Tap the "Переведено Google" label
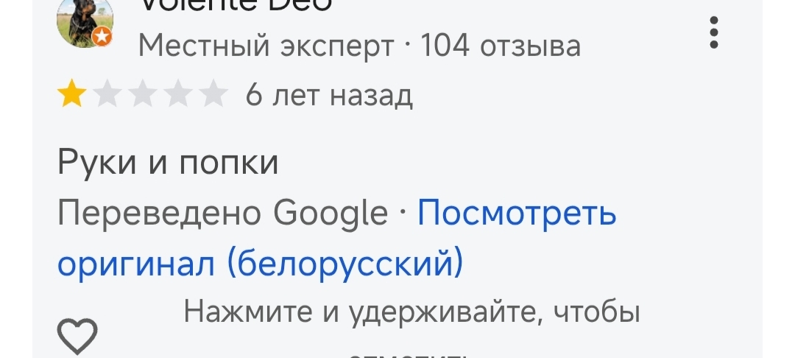The image size is (795, 358). tap(222, 214)
